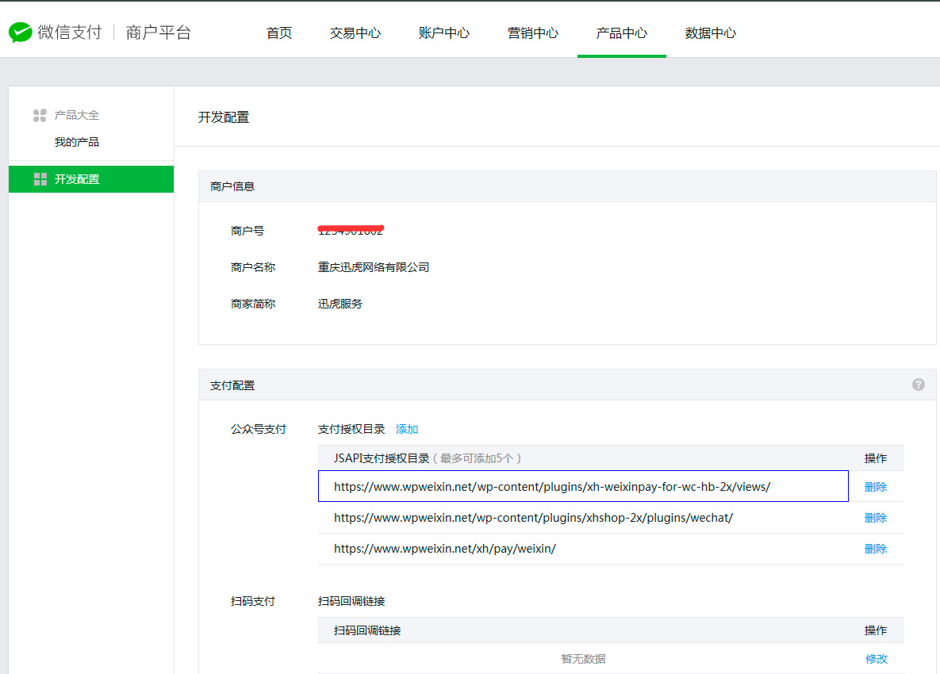The height and width of the screenshot is (674, 940).
Task: Select 我的产品 in the sidebar
Action: point(77,142)
